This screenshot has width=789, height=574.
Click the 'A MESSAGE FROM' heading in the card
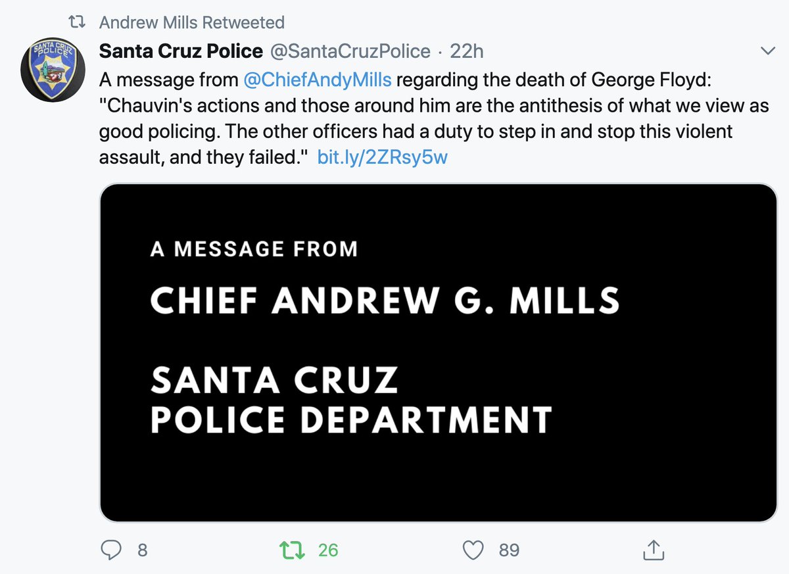point(254,249)
